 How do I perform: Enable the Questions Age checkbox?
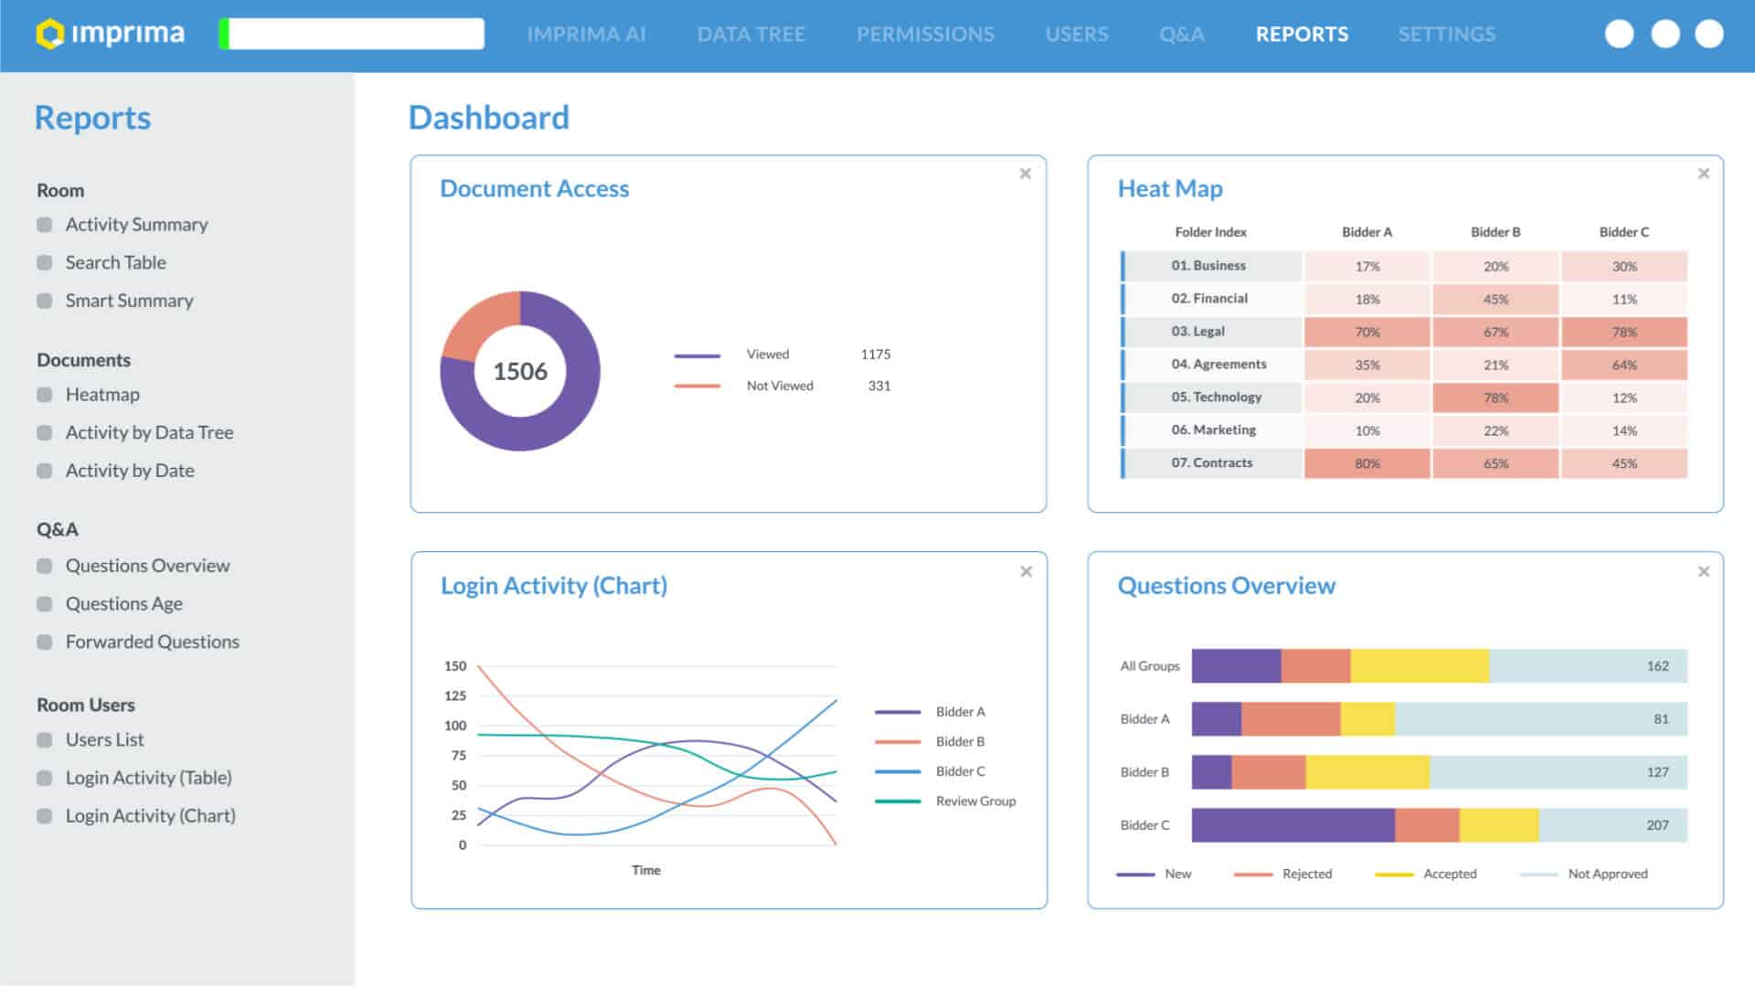point(44,604)
